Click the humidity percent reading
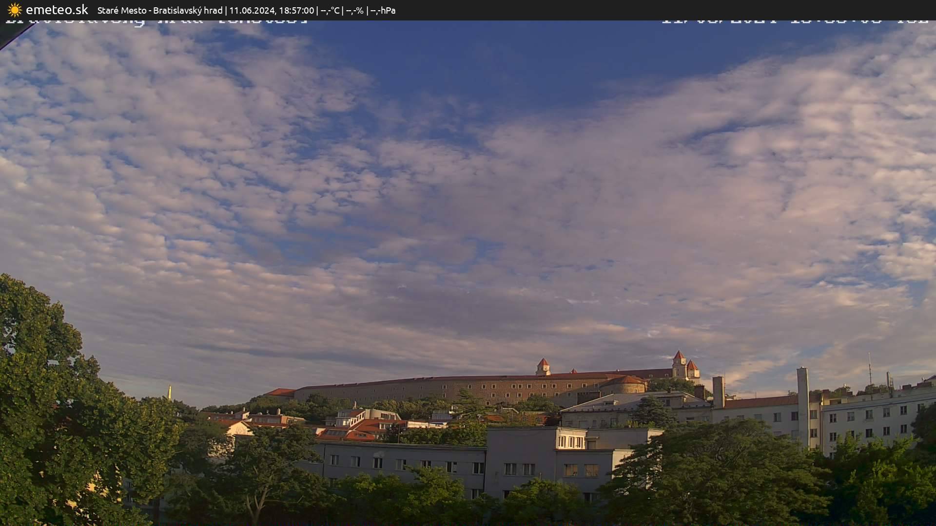This screenshot has height=526, width=936. click(x=354, y=10)
